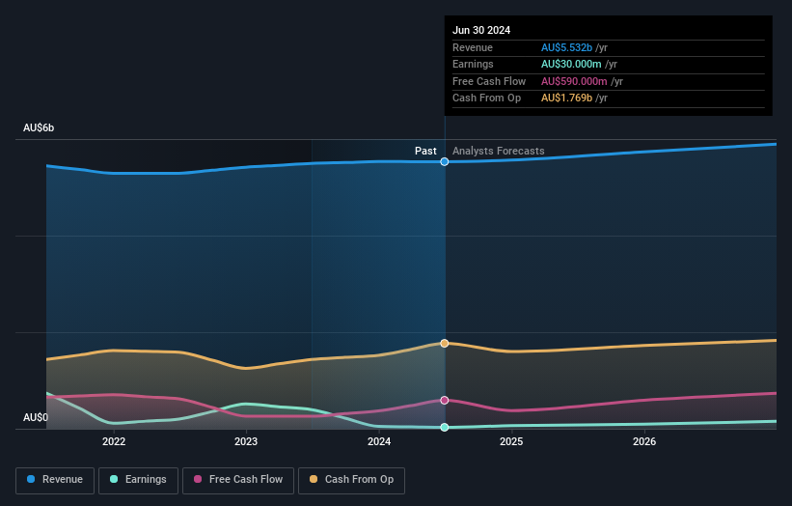Click the 2026 x-axis label
792x506 pixels.
click(x=644, y=441)
